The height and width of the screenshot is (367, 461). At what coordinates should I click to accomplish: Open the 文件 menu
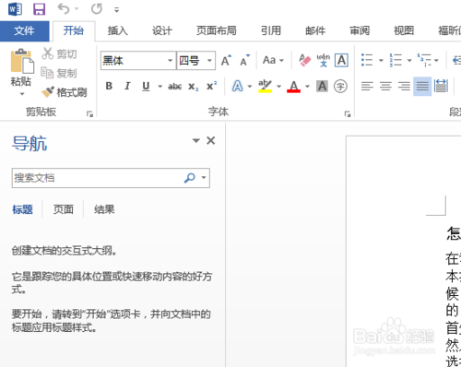24,30
